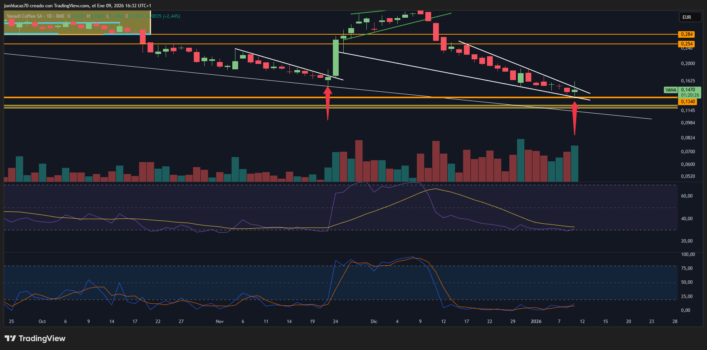Click the 0,2000 price on the price axis
This screenshot has height=350, width=707.
click(x=688, y=64)
